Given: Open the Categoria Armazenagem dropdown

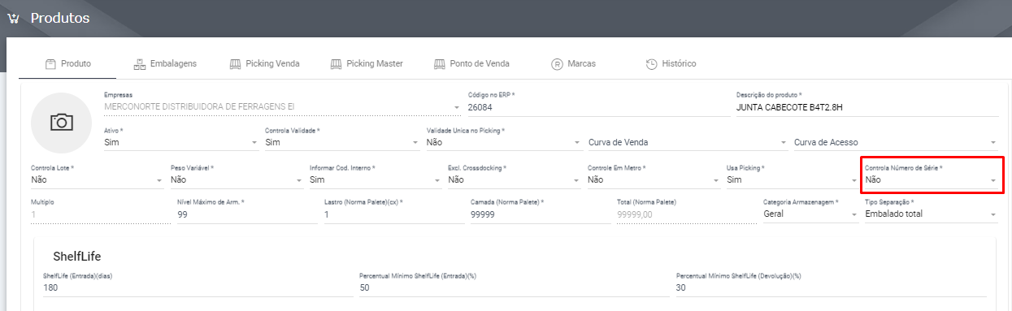Looking at the screenshot, I should click(x=810, y=214).
